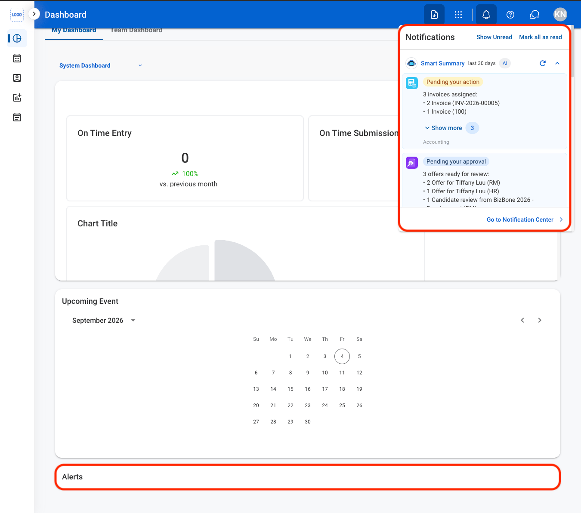The image size is (581, 513).
Task: Open the KN user avatar menu
Action: click(x=560, y=15)
